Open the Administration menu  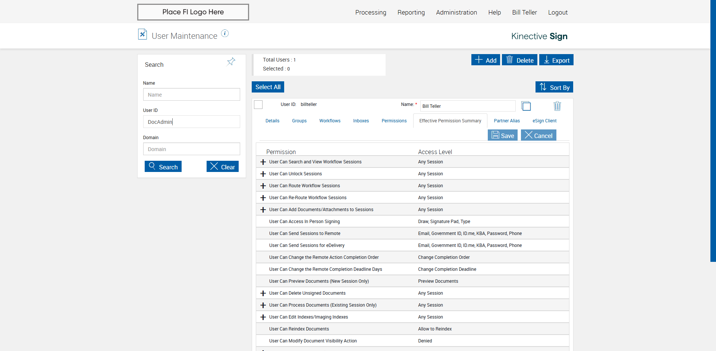(x=456, y=12)
